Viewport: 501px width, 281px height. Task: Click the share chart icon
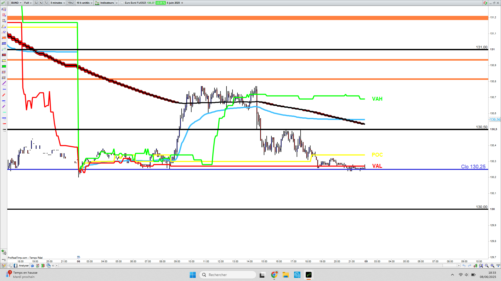pyautogui.click(x=10, y=266)
